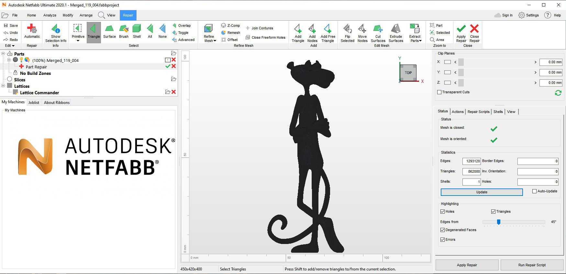The height and width of the screenshot is (274, 566).
Task: Enable Auto-Update checkbox
Action: pyautogui.click(x=534, y=191)
